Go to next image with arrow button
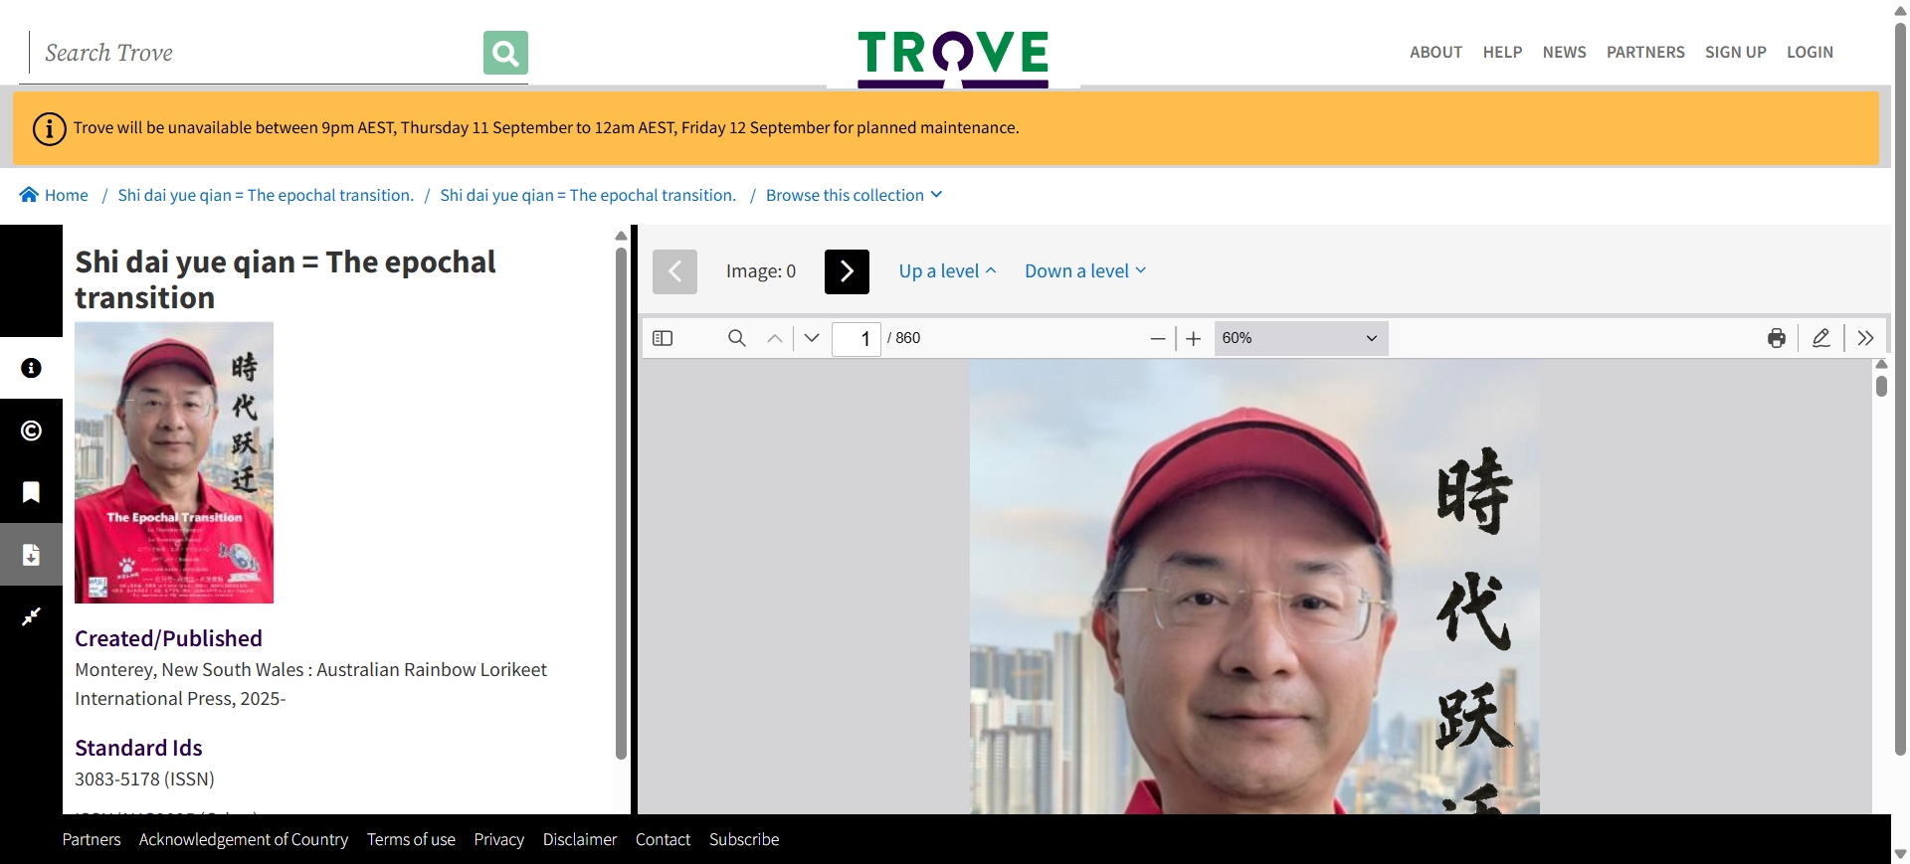Image resolution: width=1910 pixels, height=864 pixels. pos(847,271)
